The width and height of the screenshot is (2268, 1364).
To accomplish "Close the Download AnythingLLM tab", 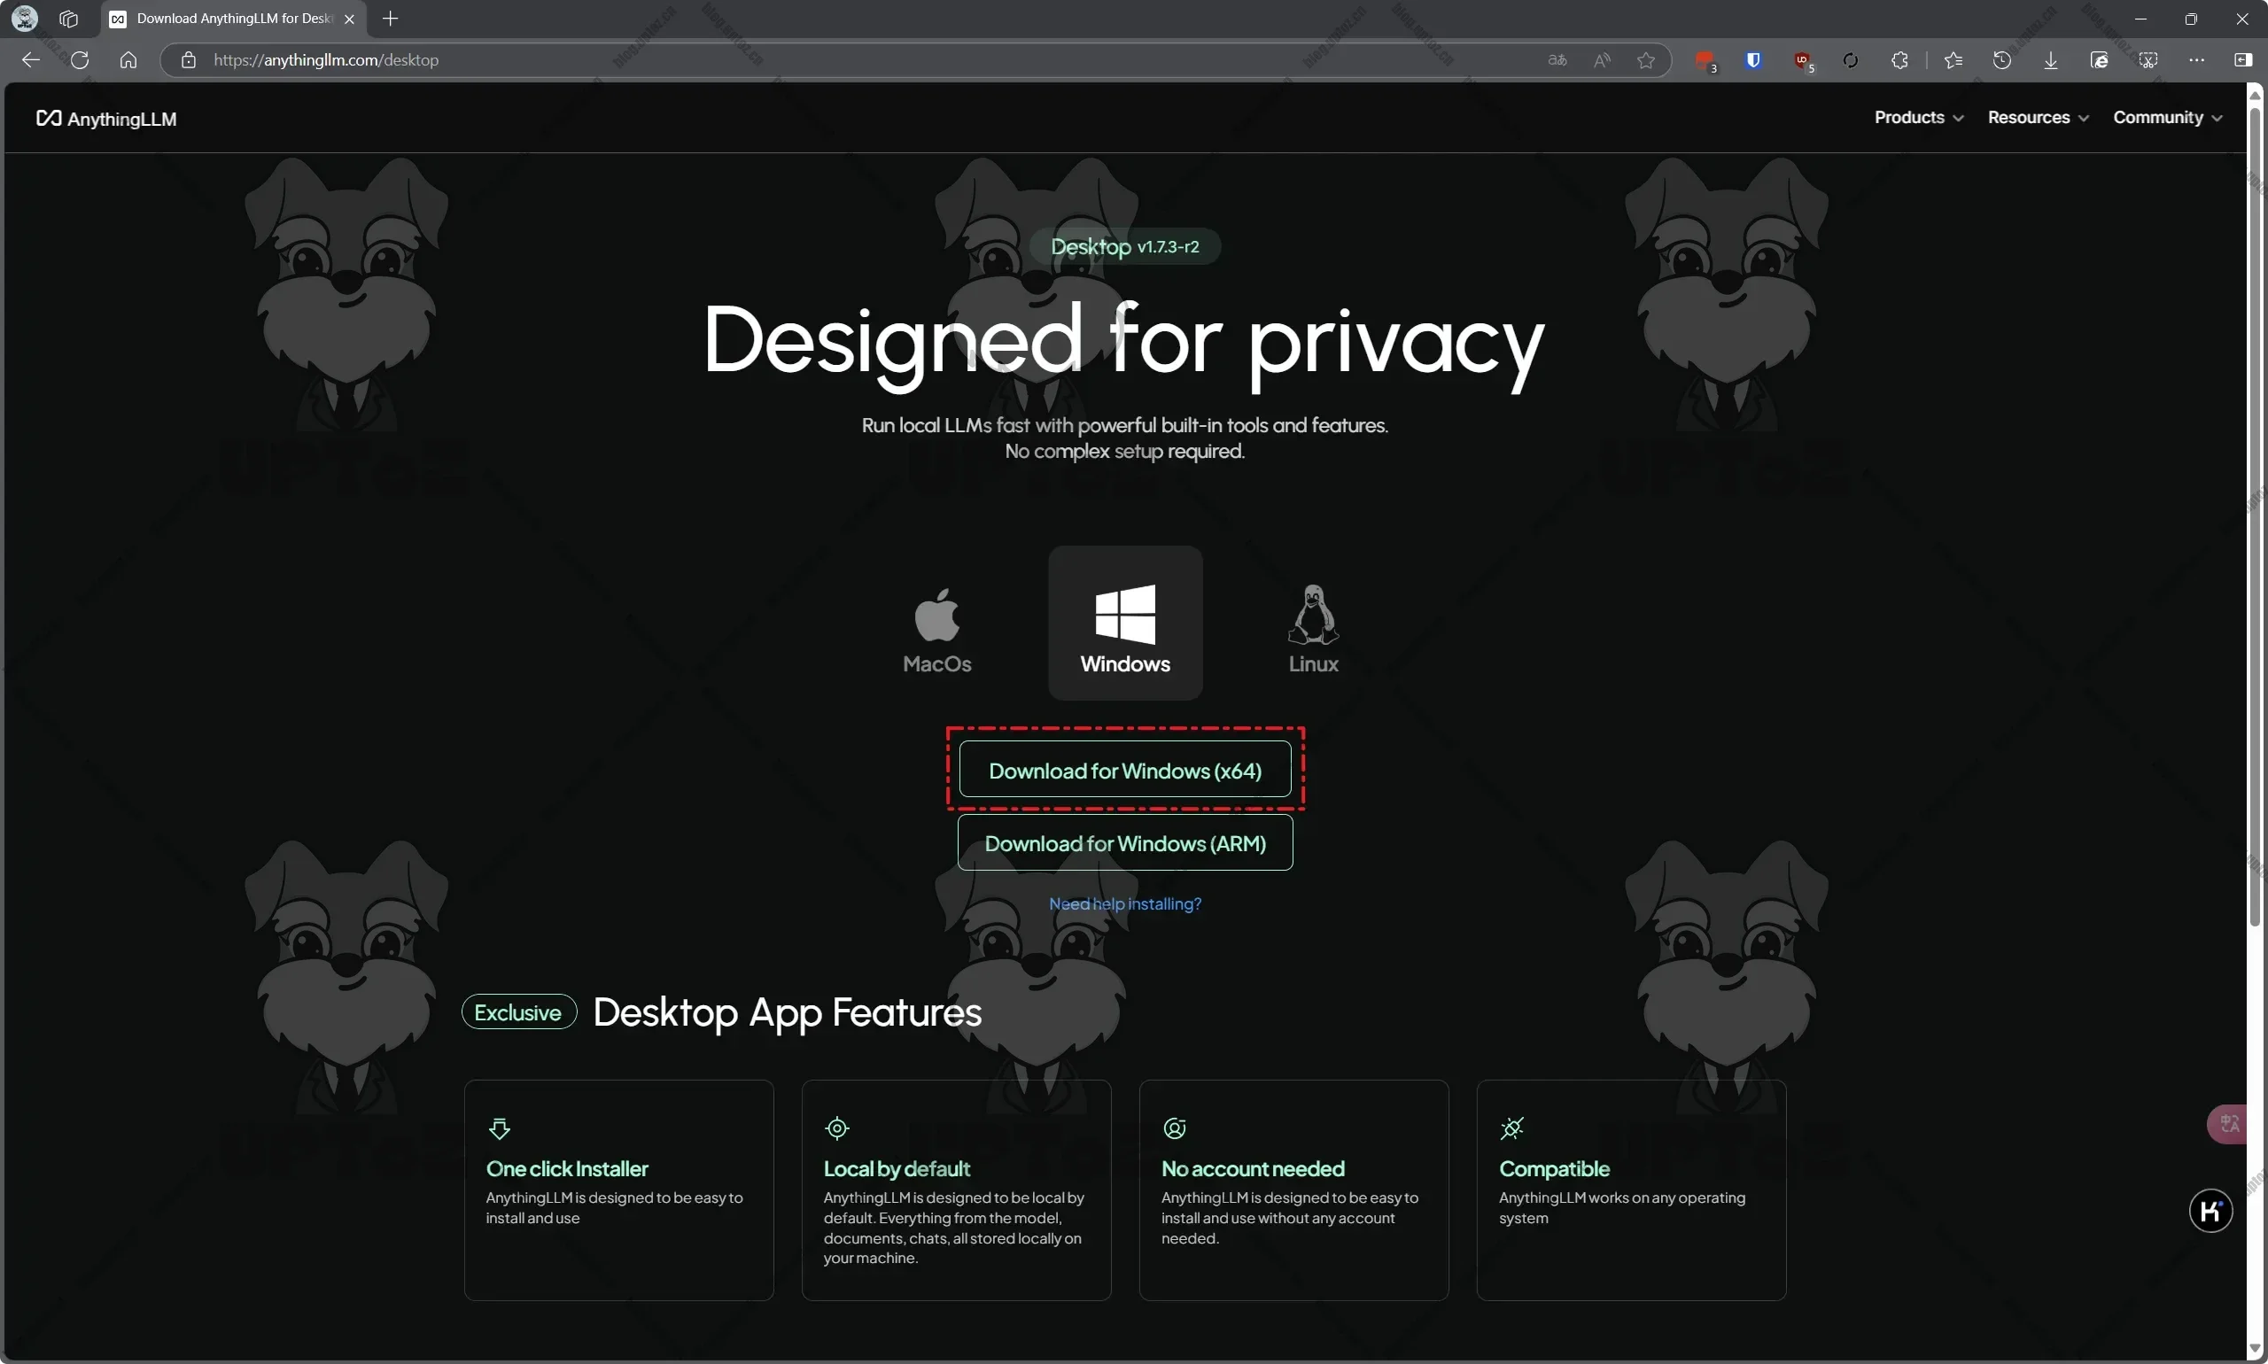I will pos(348,19).
